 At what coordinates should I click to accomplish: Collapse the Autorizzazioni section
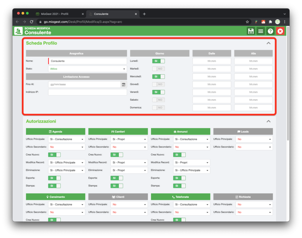(268, 121)
